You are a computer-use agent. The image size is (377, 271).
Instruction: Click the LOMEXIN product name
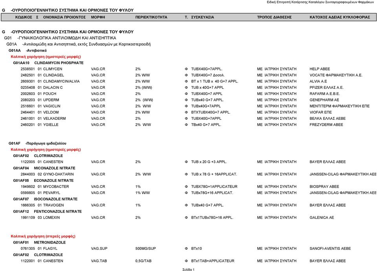(x=51, y=218)
